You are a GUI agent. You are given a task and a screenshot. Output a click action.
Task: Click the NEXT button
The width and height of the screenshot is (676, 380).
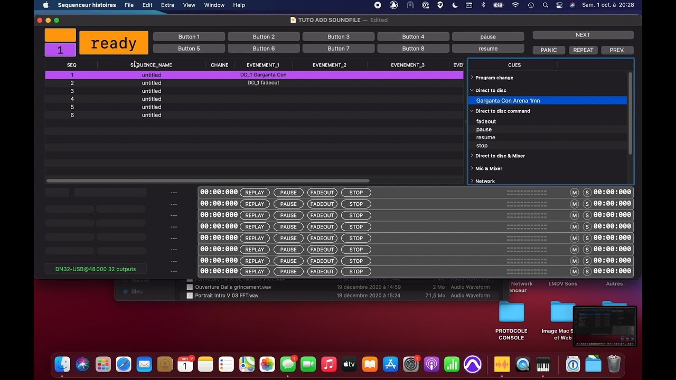[583, 35]
